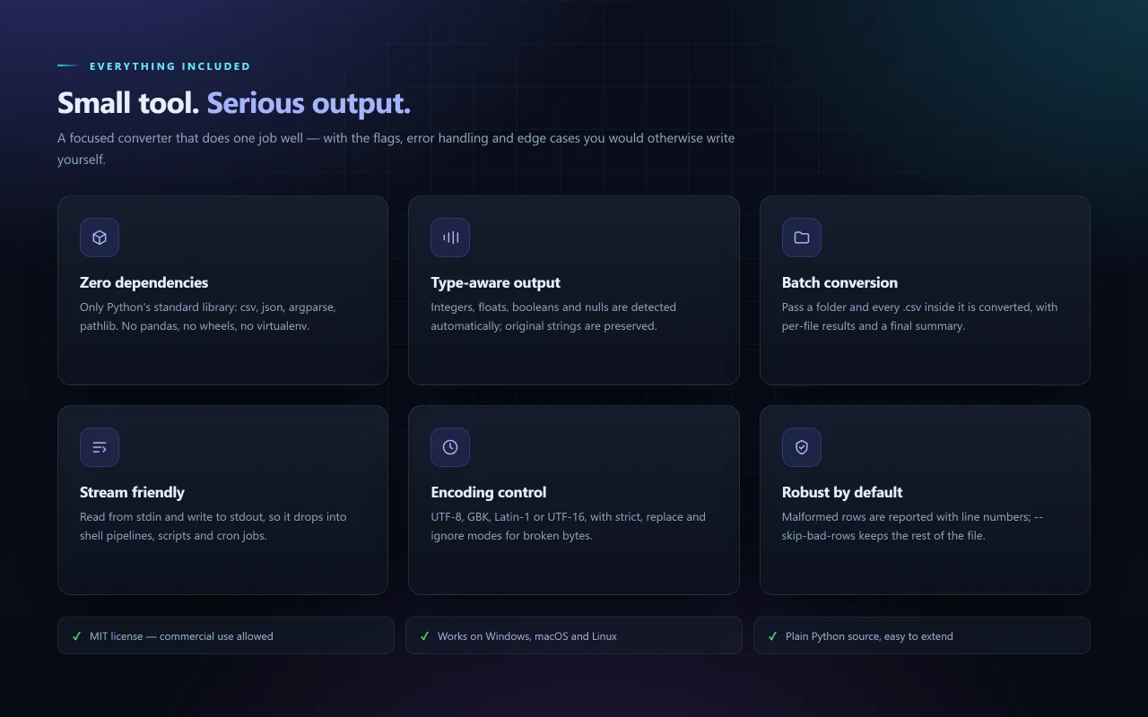Image resolution: width=1148 pixels, height=717 pixels.
Task: Click the bars icon above Type-aware output
Action: tap(450, 238)
